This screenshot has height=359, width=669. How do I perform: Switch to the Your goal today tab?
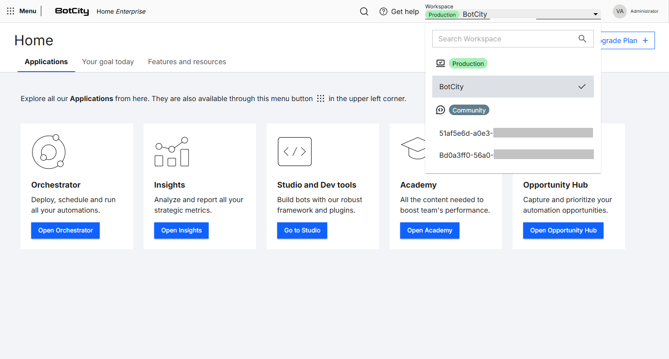[x=108, y=62]
